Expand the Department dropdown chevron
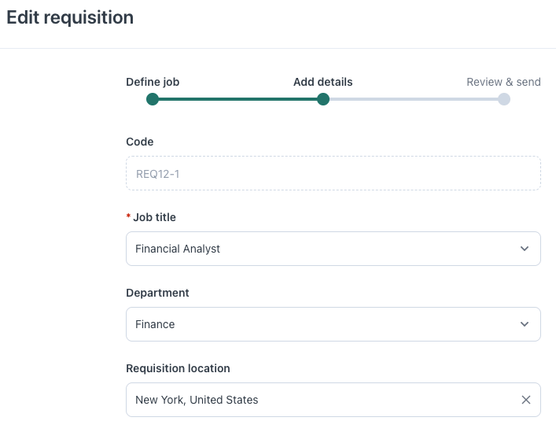 click(x=525, y=324)
